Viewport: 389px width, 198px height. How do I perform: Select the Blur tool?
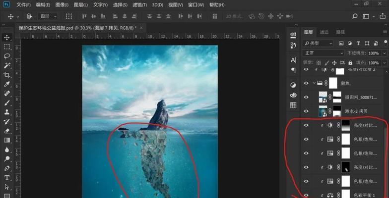[x=7, y=149]
